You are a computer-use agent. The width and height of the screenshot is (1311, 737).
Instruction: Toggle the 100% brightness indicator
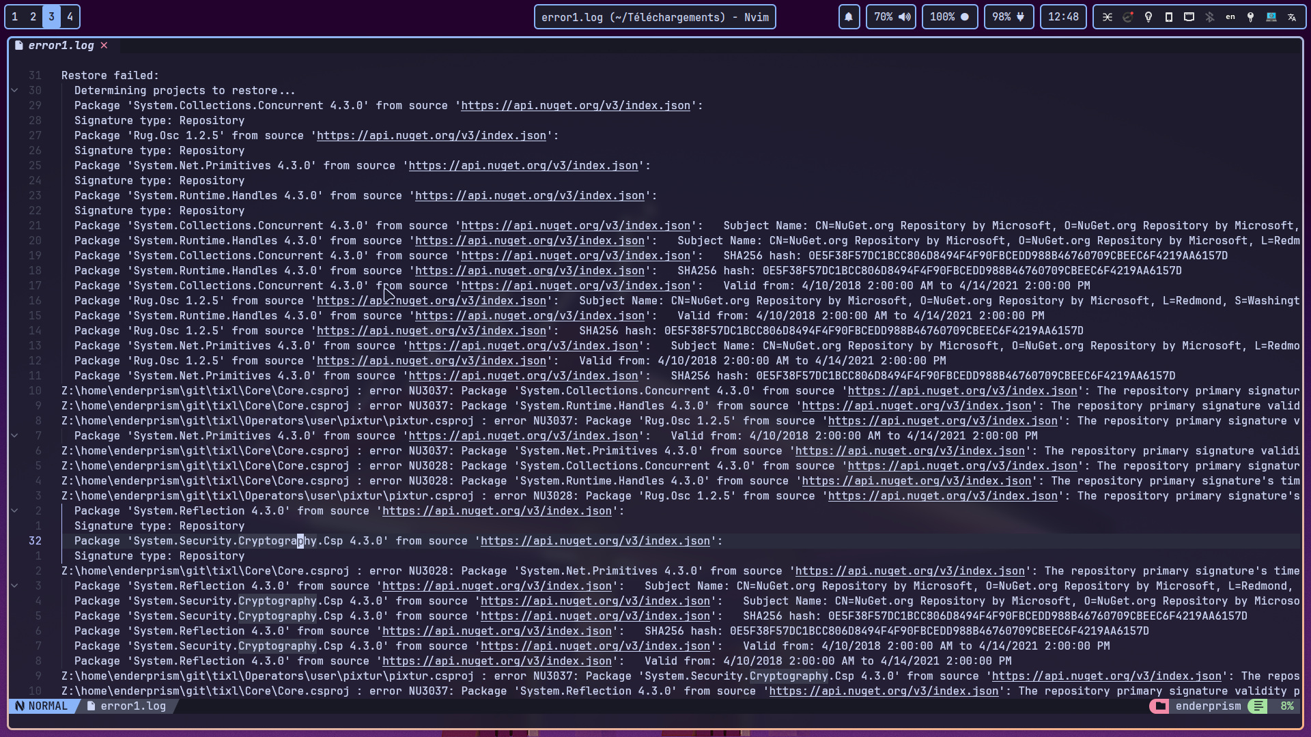(949, 17)
